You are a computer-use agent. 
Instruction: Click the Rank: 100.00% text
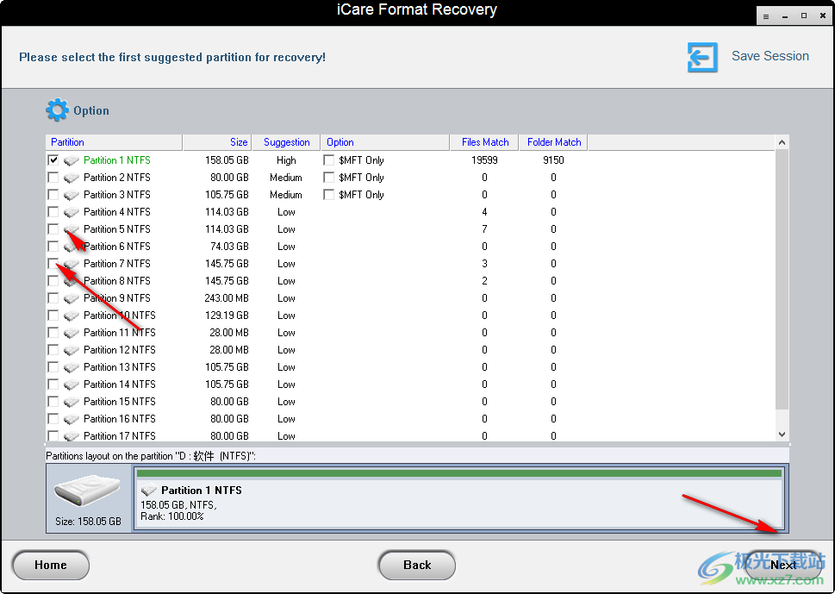pyautogui.click(x=172, y=516)
